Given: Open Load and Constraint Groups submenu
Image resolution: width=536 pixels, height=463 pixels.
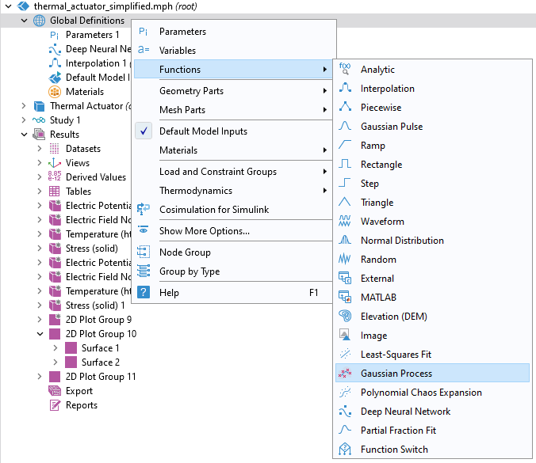Looking at the screenshot, I should 233,172.
